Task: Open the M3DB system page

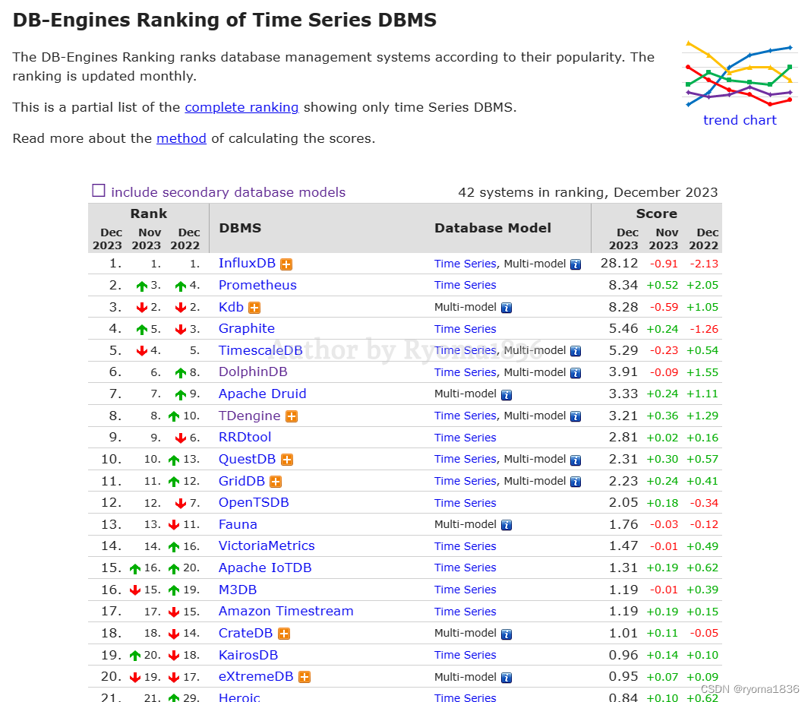Action: 238,590
